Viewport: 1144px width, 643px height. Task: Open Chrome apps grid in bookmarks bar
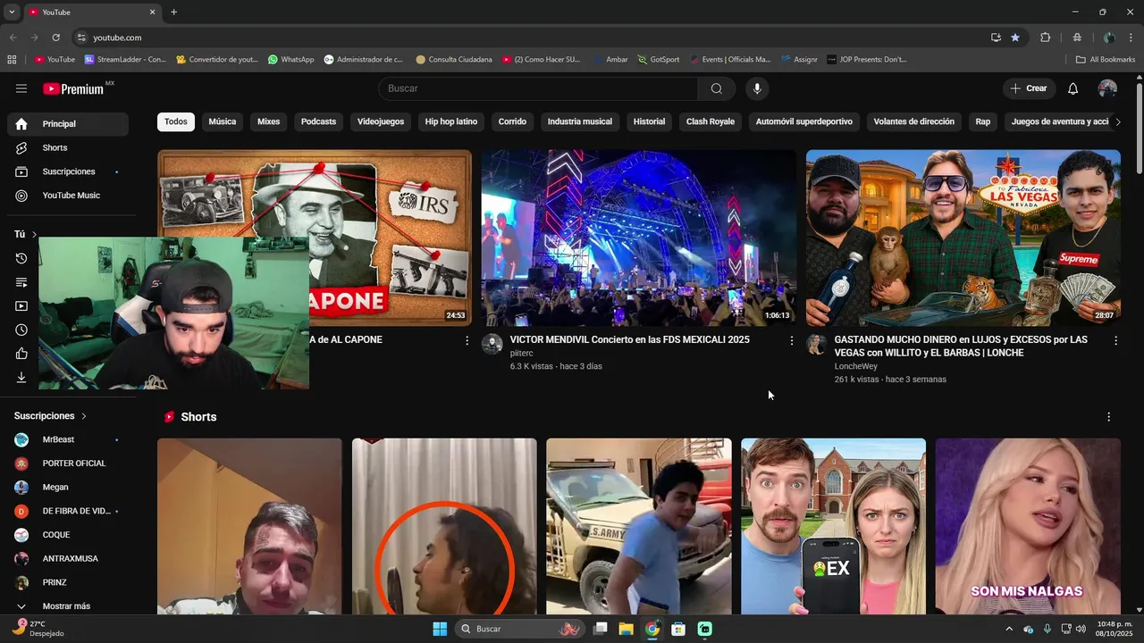(x=12, y=60)
